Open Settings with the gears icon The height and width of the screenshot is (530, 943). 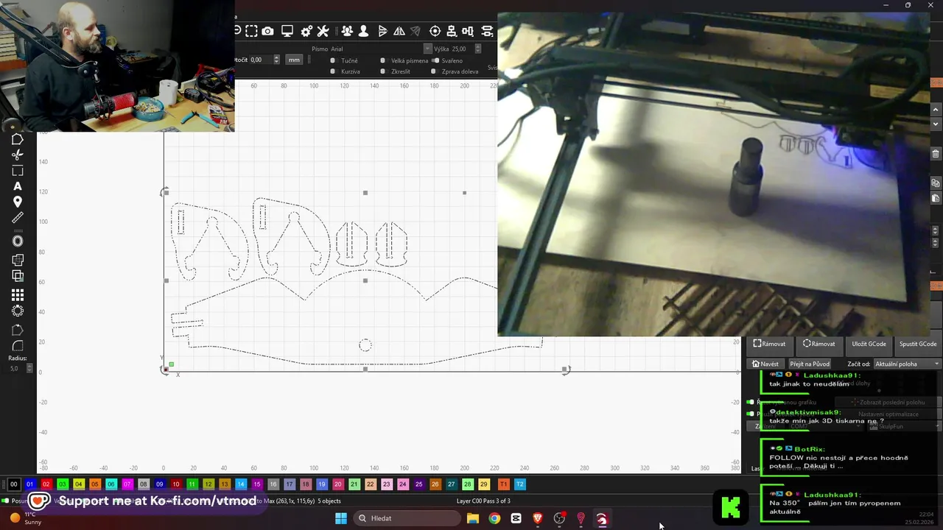pos(306,31)
